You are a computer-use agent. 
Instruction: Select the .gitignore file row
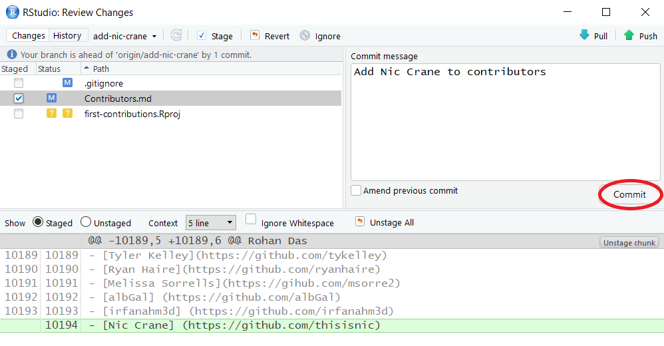171,83
